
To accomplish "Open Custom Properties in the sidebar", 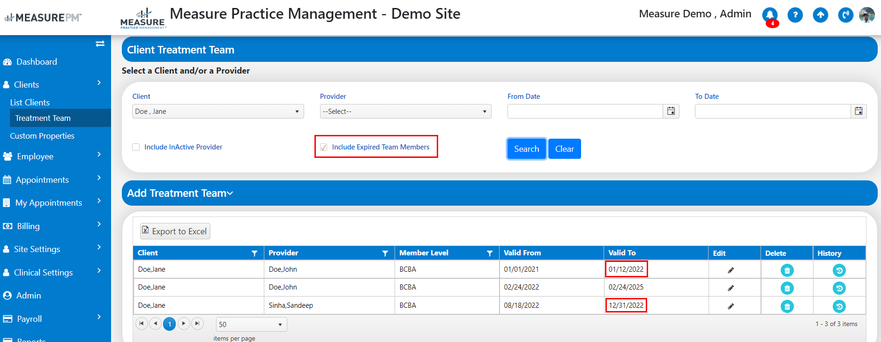I will coord(42,136).
